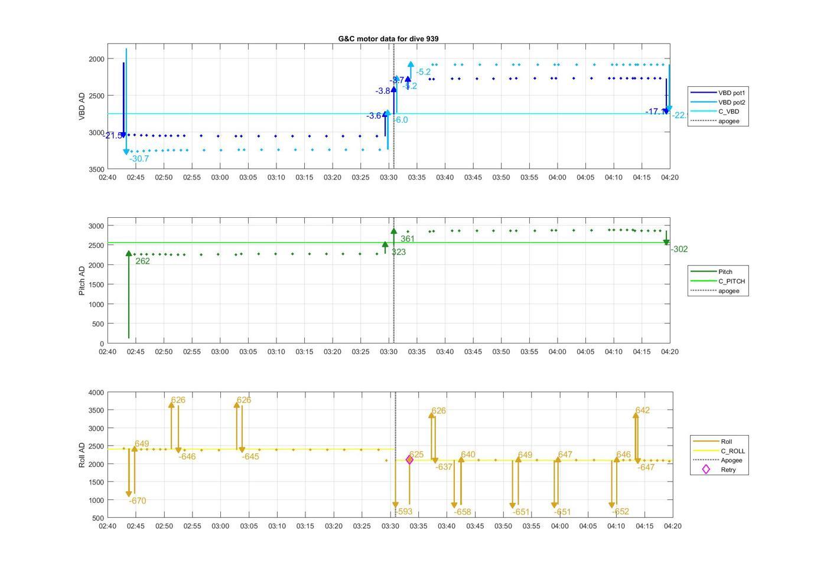Click the yellow line sample beside 'C_ROLL'
The image size is (827, 582).
tap(705, 450)
